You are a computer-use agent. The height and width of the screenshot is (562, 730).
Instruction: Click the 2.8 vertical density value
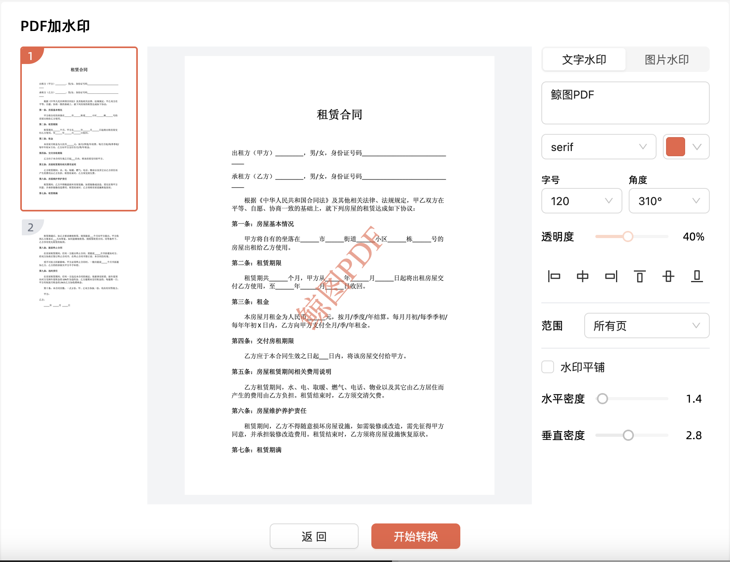[x=693, y=435]
